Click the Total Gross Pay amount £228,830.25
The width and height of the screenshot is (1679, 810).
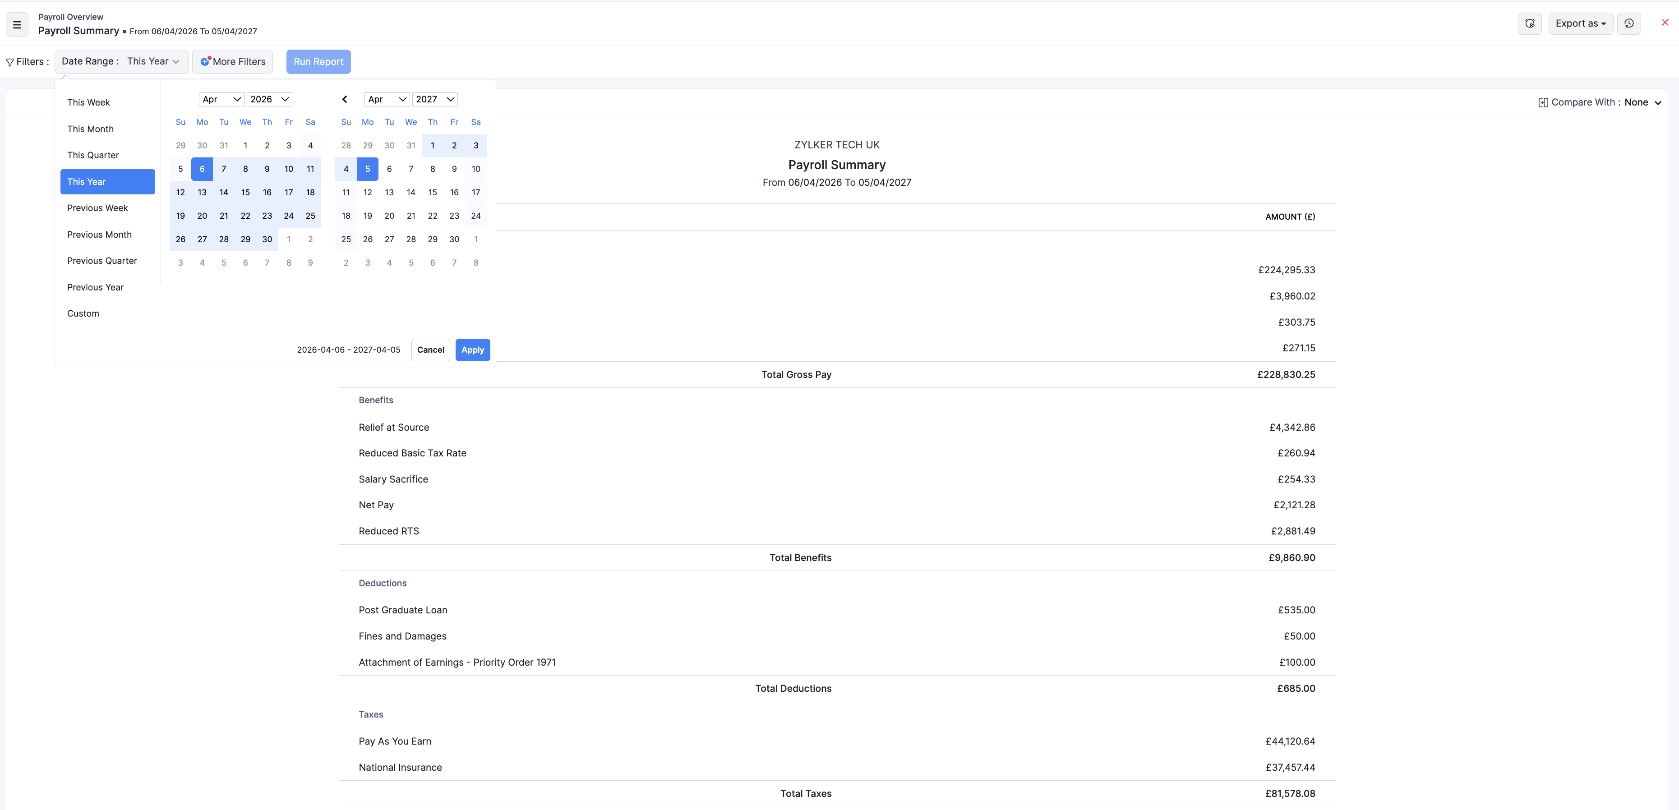[x=1286, y=375]
